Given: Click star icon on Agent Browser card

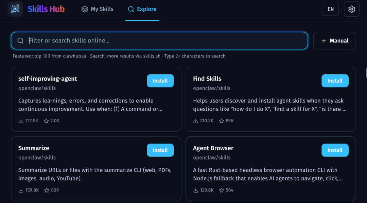Looking at the screenshot, I should tap(221, 190).
